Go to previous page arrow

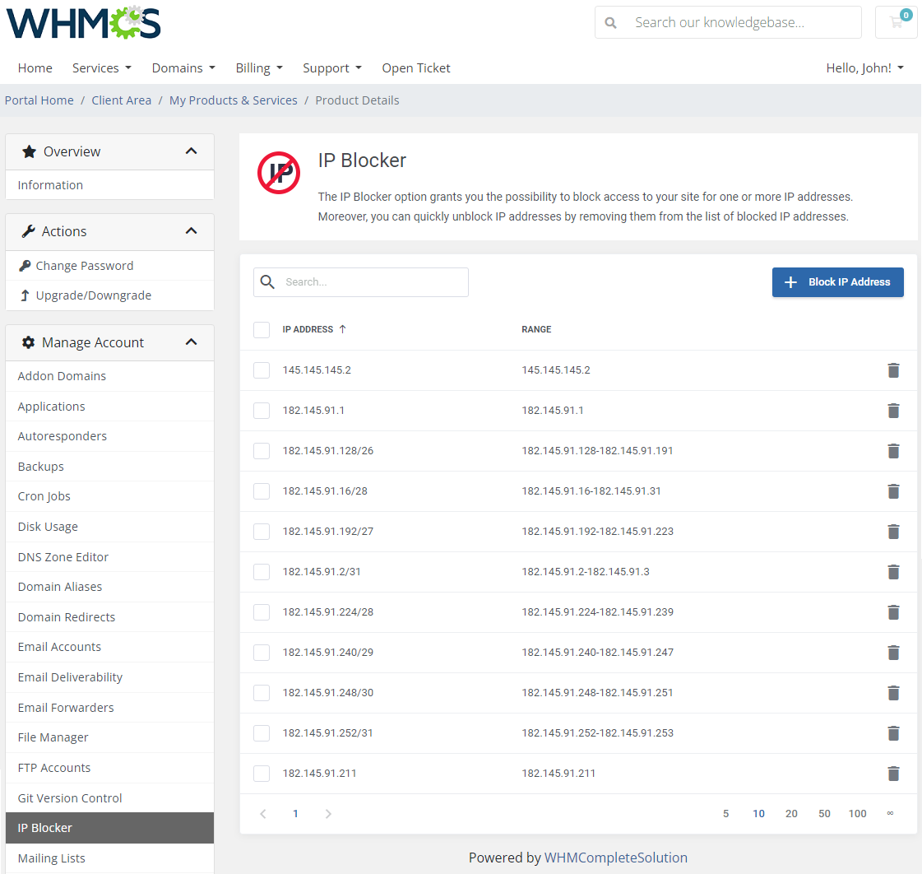tap(263, 813)
